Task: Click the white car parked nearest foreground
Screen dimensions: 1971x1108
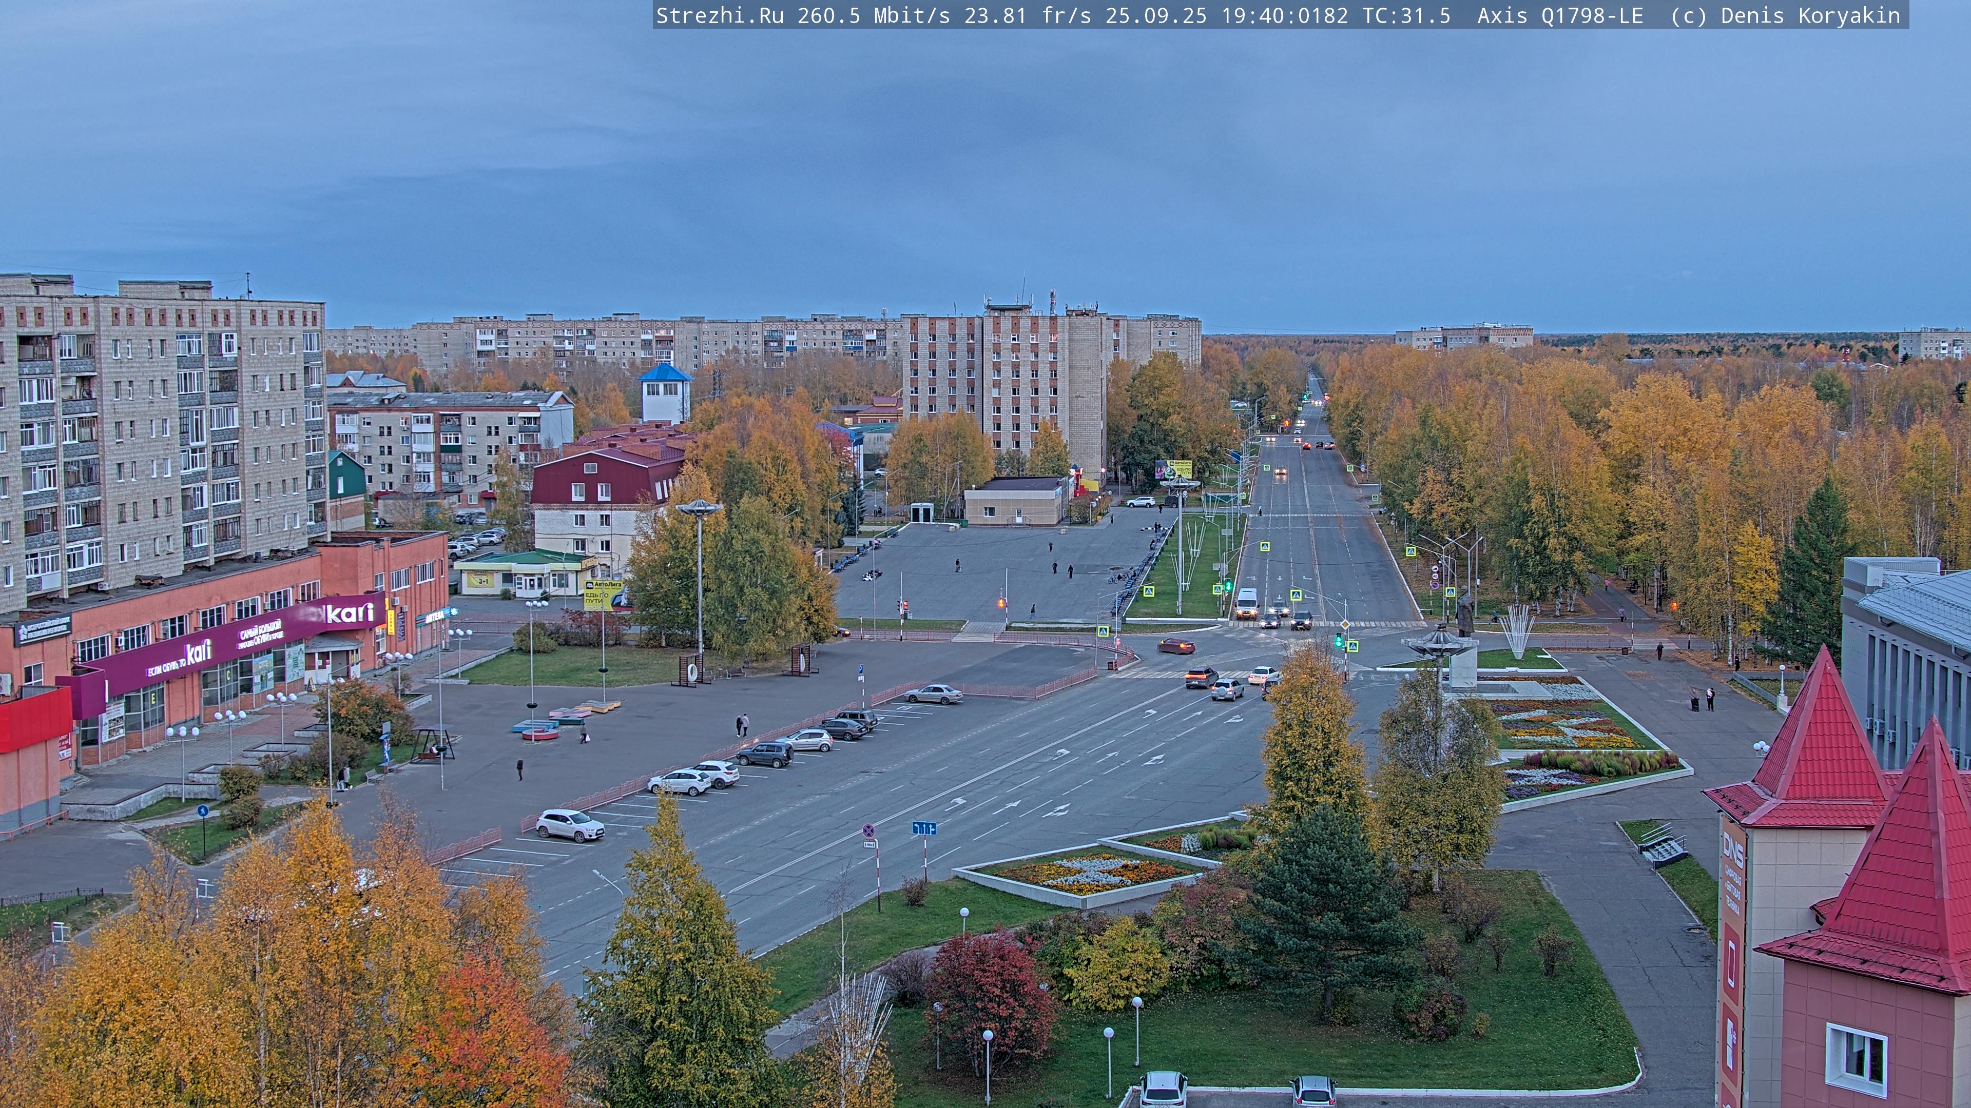Action: pyautogui.click(x=570, y=825)
